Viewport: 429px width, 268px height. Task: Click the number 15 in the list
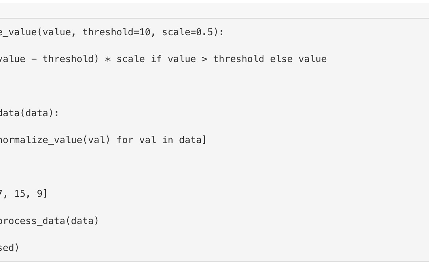coord(20,194)
